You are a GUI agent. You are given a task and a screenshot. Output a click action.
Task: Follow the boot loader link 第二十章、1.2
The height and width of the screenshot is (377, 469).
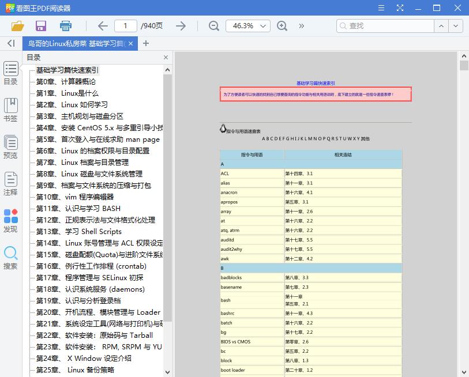(x=299, y=370)
